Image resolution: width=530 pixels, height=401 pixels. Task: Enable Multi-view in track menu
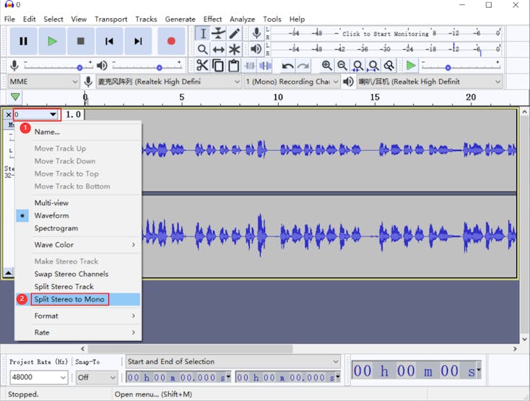click(x=51, y=203)
